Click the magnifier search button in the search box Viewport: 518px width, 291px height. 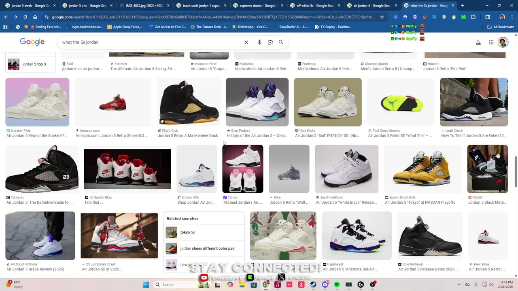[x=281, y=42]
